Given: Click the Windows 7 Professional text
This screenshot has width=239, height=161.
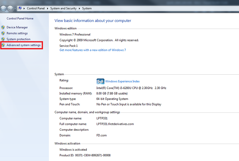Looking at the screenshot, I should coord(75,34).
